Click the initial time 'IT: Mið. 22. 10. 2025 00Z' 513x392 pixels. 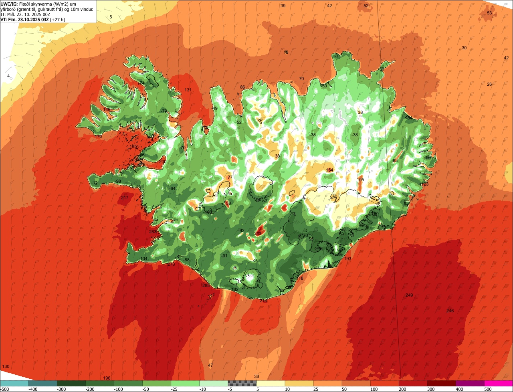point(25,14)
